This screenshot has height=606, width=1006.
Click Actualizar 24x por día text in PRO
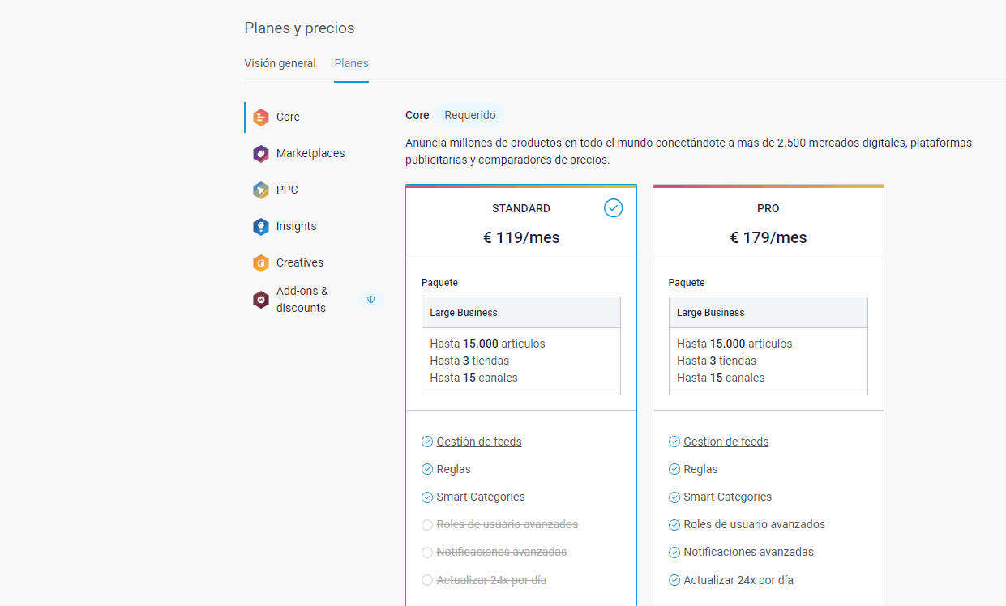(738, 580)
